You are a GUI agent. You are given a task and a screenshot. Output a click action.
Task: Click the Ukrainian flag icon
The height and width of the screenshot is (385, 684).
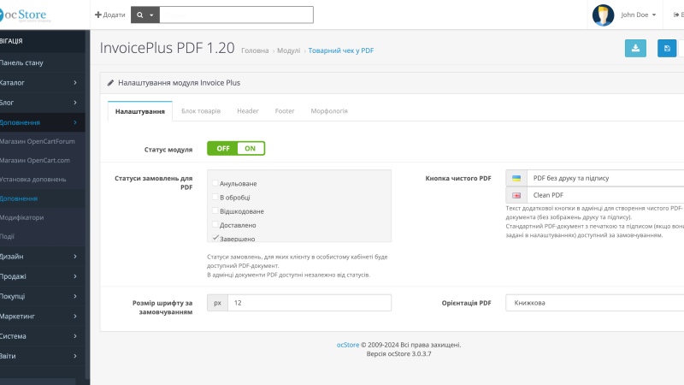pyautogui.click(x=516, y=178)
